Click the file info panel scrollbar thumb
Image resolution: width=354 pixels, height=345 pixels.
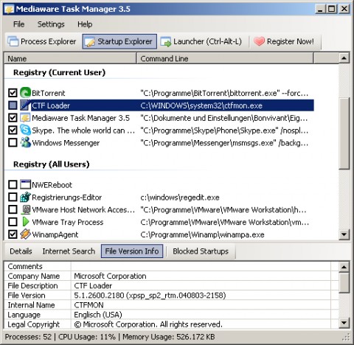click(344, 282)
